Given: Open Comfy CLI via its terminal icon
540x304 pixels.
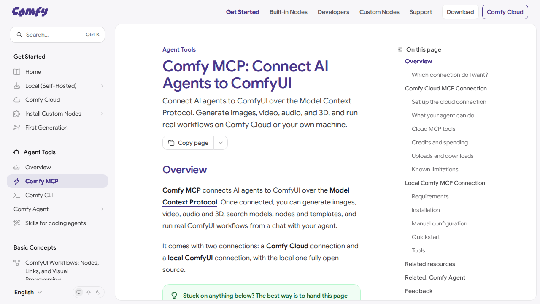Looking at the screenshot, I should [17, 195].
